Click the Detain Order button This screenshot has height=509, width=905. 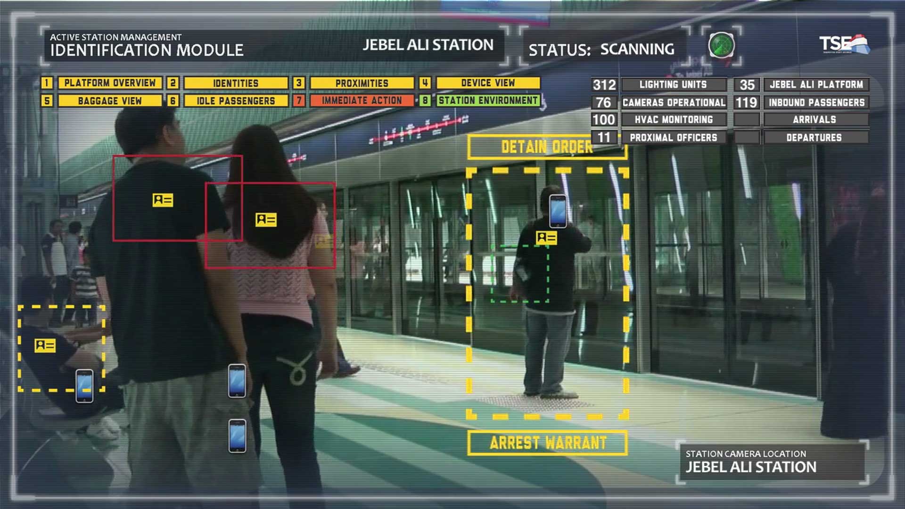[x=547, y=147]
